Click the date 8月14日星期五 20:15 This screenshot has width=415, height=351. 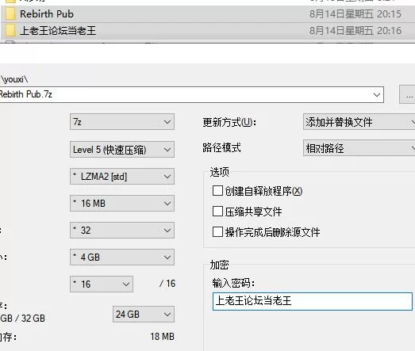(355, 14)
